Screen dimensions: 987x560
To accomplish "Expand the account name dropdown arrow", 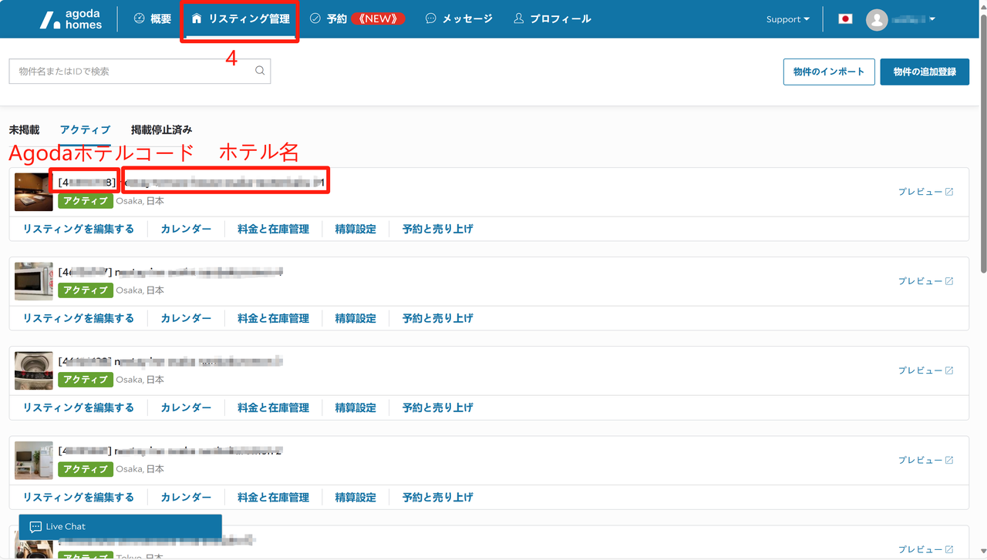I will click(x=932, y=19).
